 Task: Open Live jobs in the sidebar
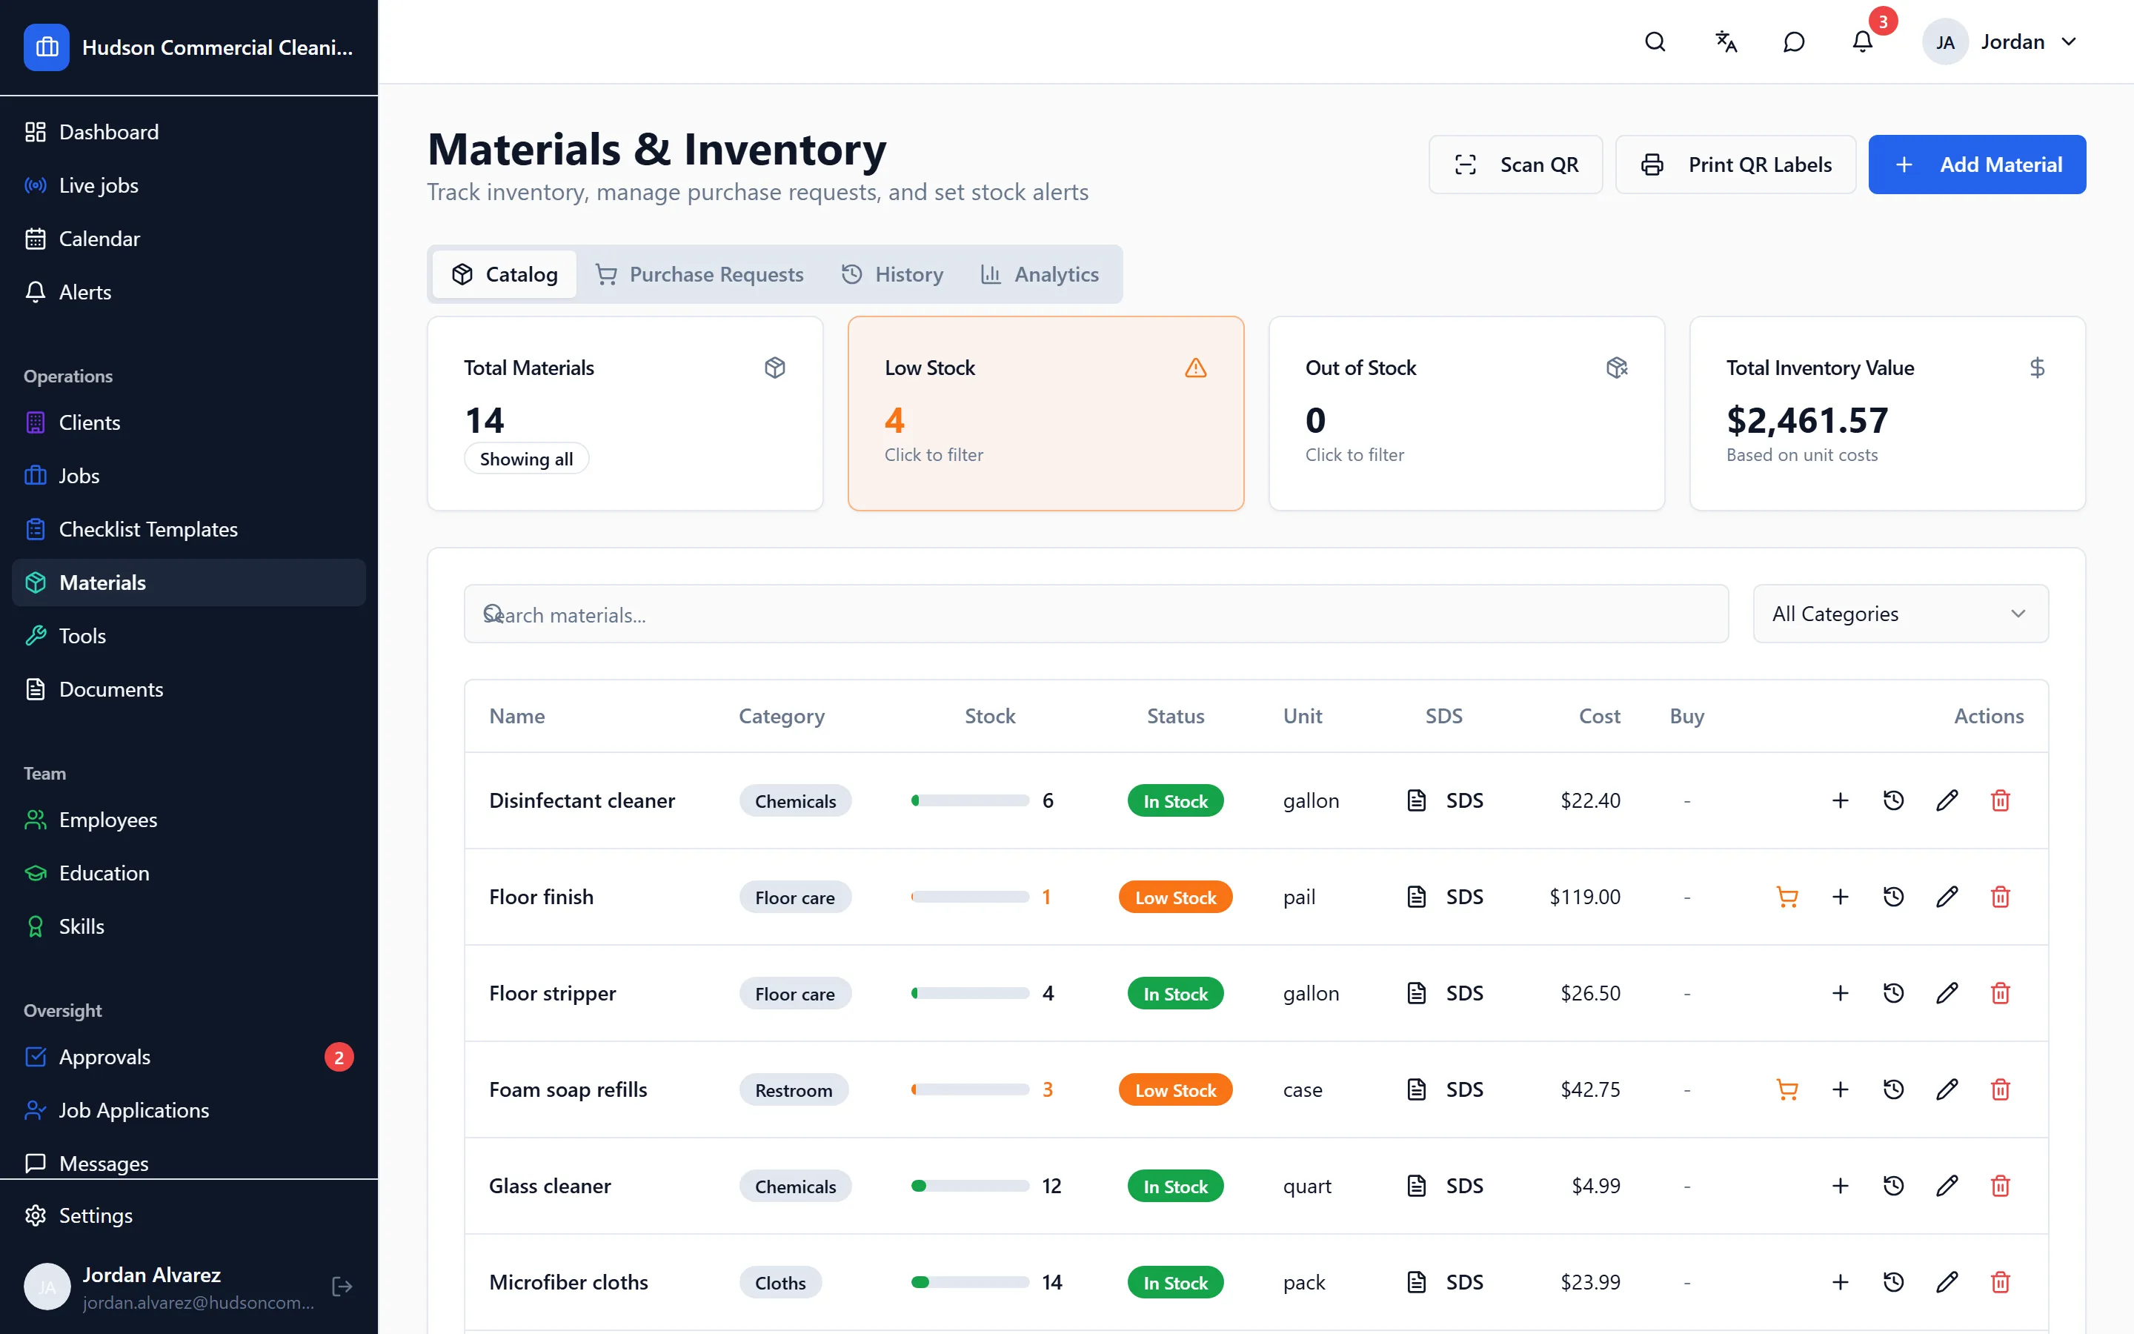(189, 185)
